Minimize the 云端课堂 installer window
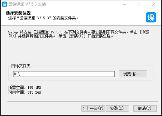Screen dimensions: 162x116 click(x=124, y=4)
